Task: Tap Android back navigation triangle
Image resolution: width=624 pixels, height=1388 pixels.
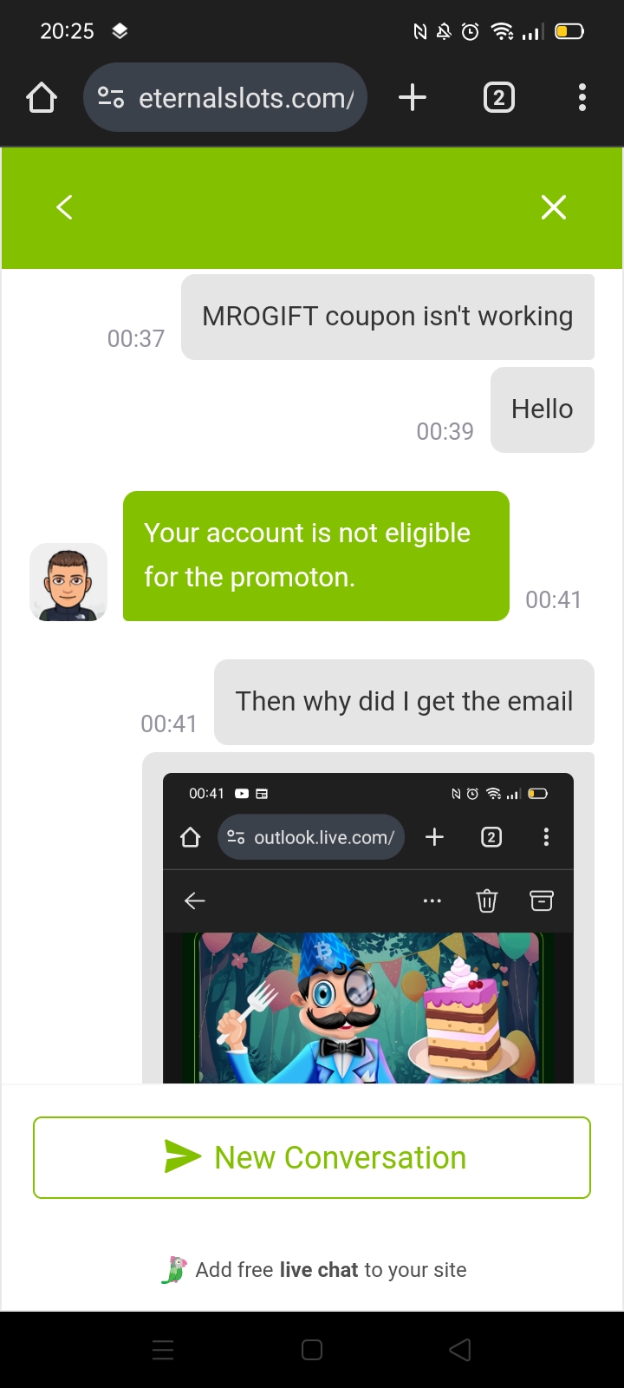Action: (x=460, y=1350)
